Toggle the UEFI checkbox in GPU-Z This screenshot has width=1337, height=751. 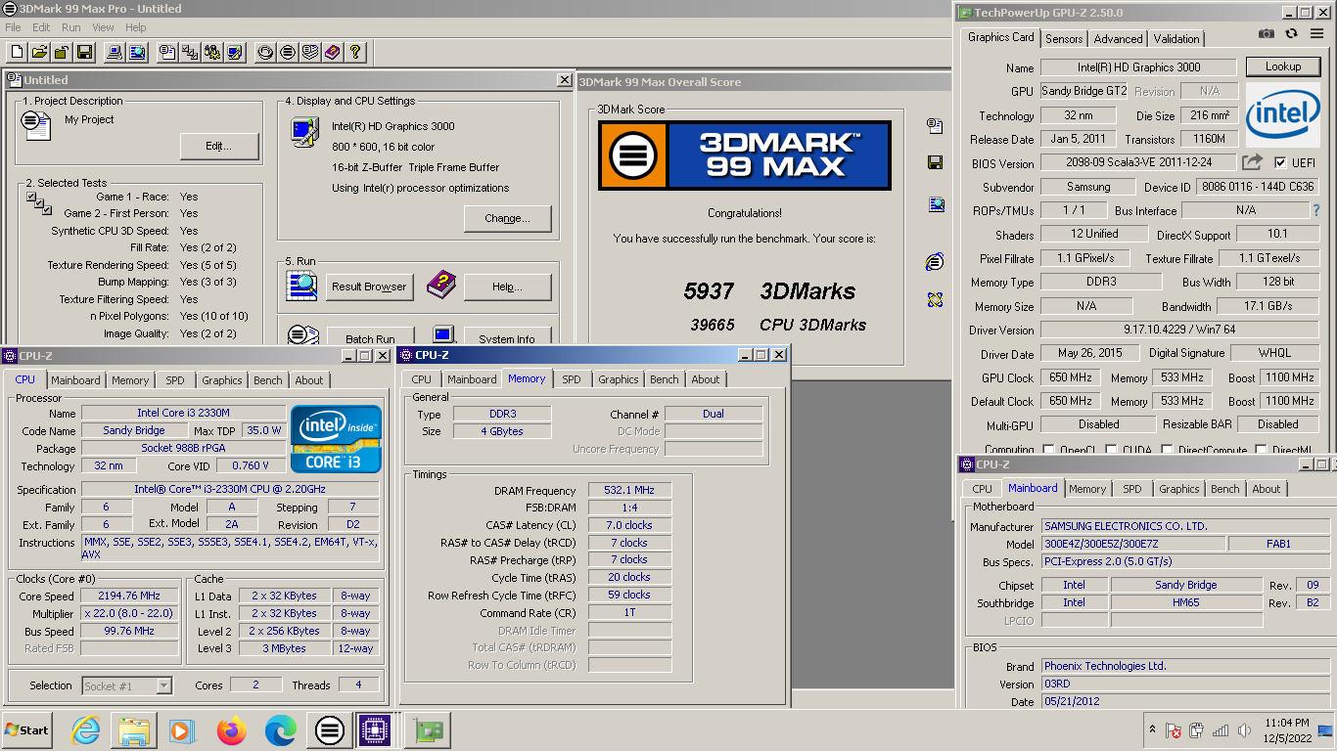click(1280, 162)
